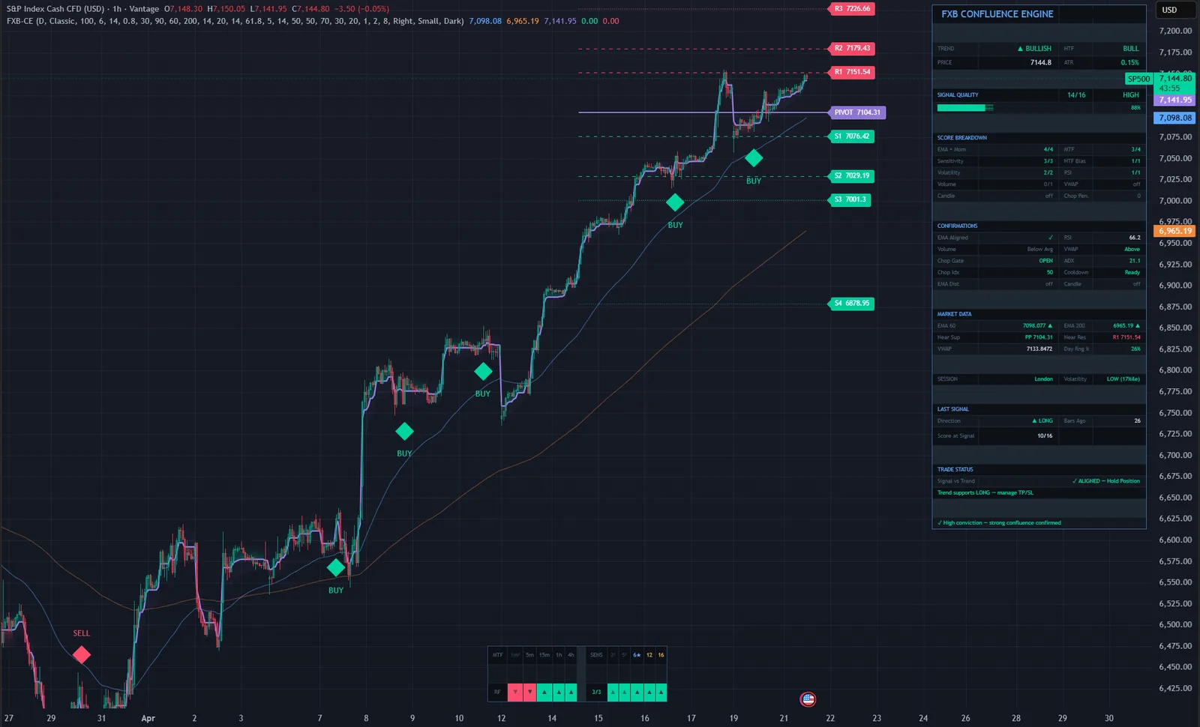Select the PIVOT 7104.31 label
Screen dimensions: 1200x727
857,112
